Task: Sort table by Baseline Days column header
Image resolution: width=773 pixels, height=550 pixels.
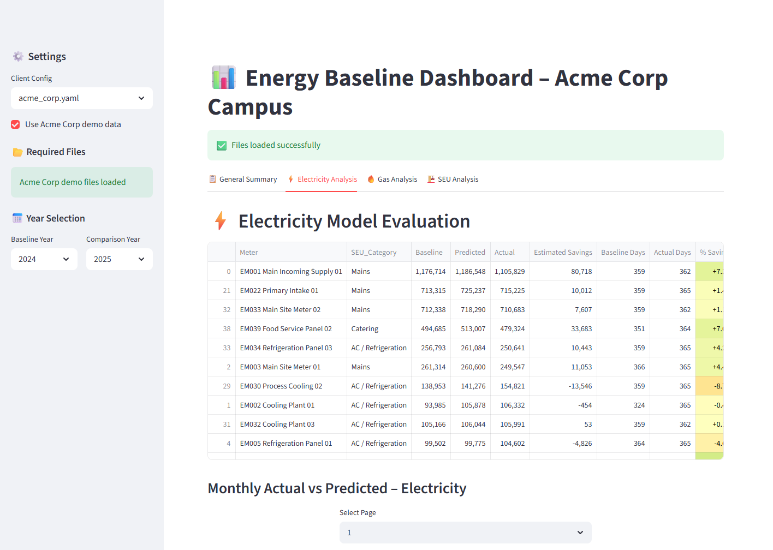Action: [x=623, y=252]
